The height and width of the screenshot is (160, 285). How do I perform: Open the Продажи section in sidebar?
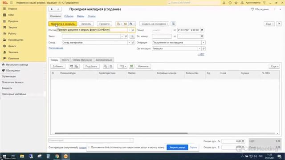13,21
